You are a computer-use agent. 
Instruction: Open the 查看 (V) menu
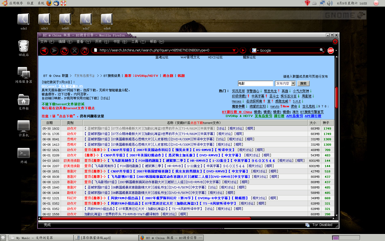click(84, 42)
